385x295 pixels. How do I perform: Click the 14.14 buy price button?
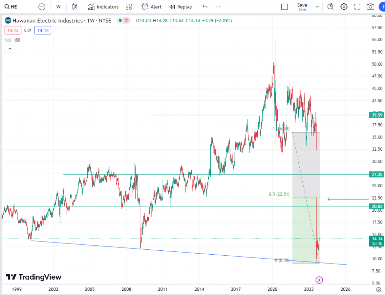click(x=43, y=30)
